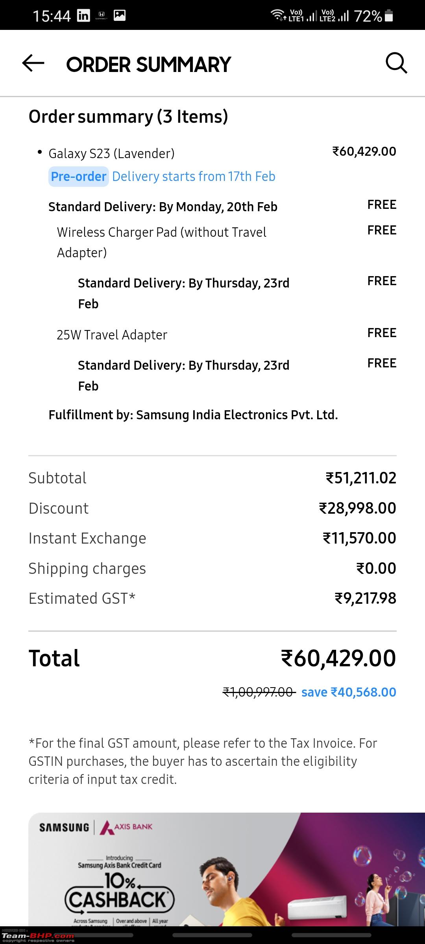Tap the Instant Exchange row

coord(213,538)
